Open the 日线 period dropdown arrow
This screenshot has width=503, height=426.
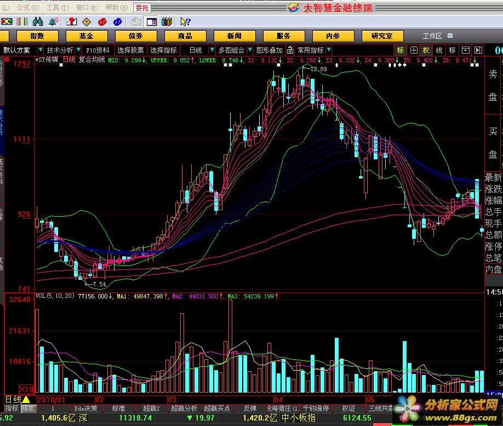coord(212,50)
